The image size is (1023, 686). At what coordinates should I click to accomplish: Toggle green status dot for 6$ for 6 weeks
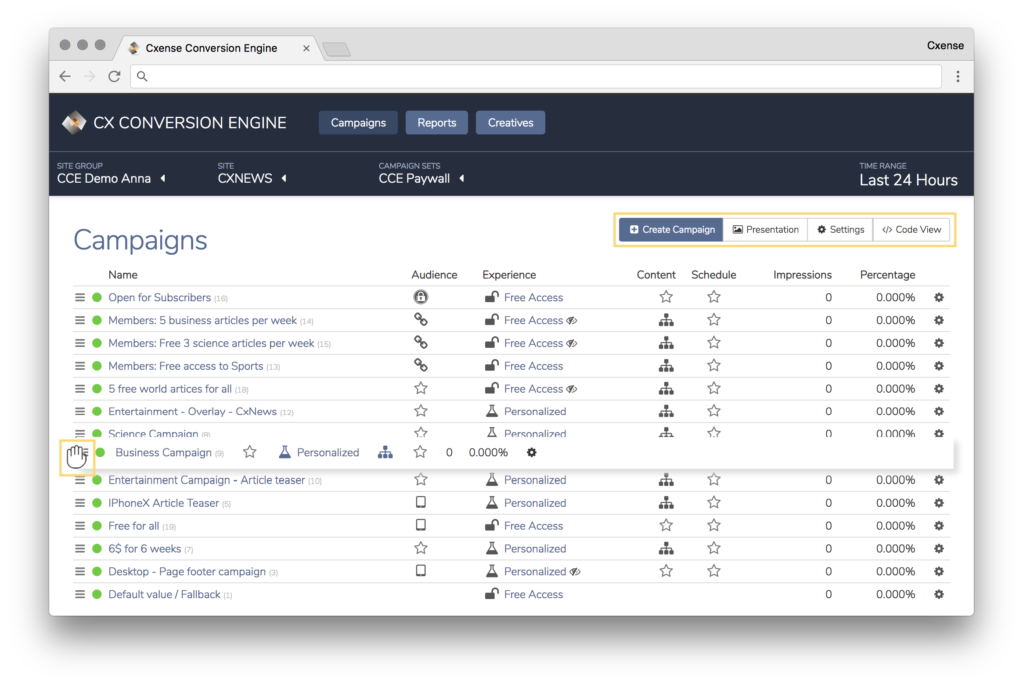point(97,549)
